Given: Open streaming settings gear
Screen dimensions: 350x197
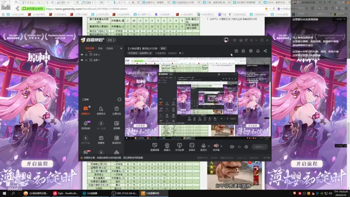Looking at the screenshot, I should coord(246,147).
